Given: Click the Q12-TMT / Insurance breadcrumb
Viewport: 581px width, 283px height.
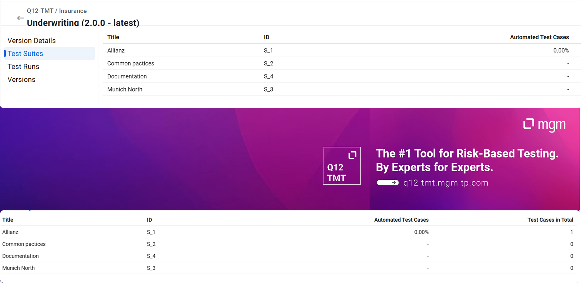Looking at the screenshot, I should coord(57,11).
